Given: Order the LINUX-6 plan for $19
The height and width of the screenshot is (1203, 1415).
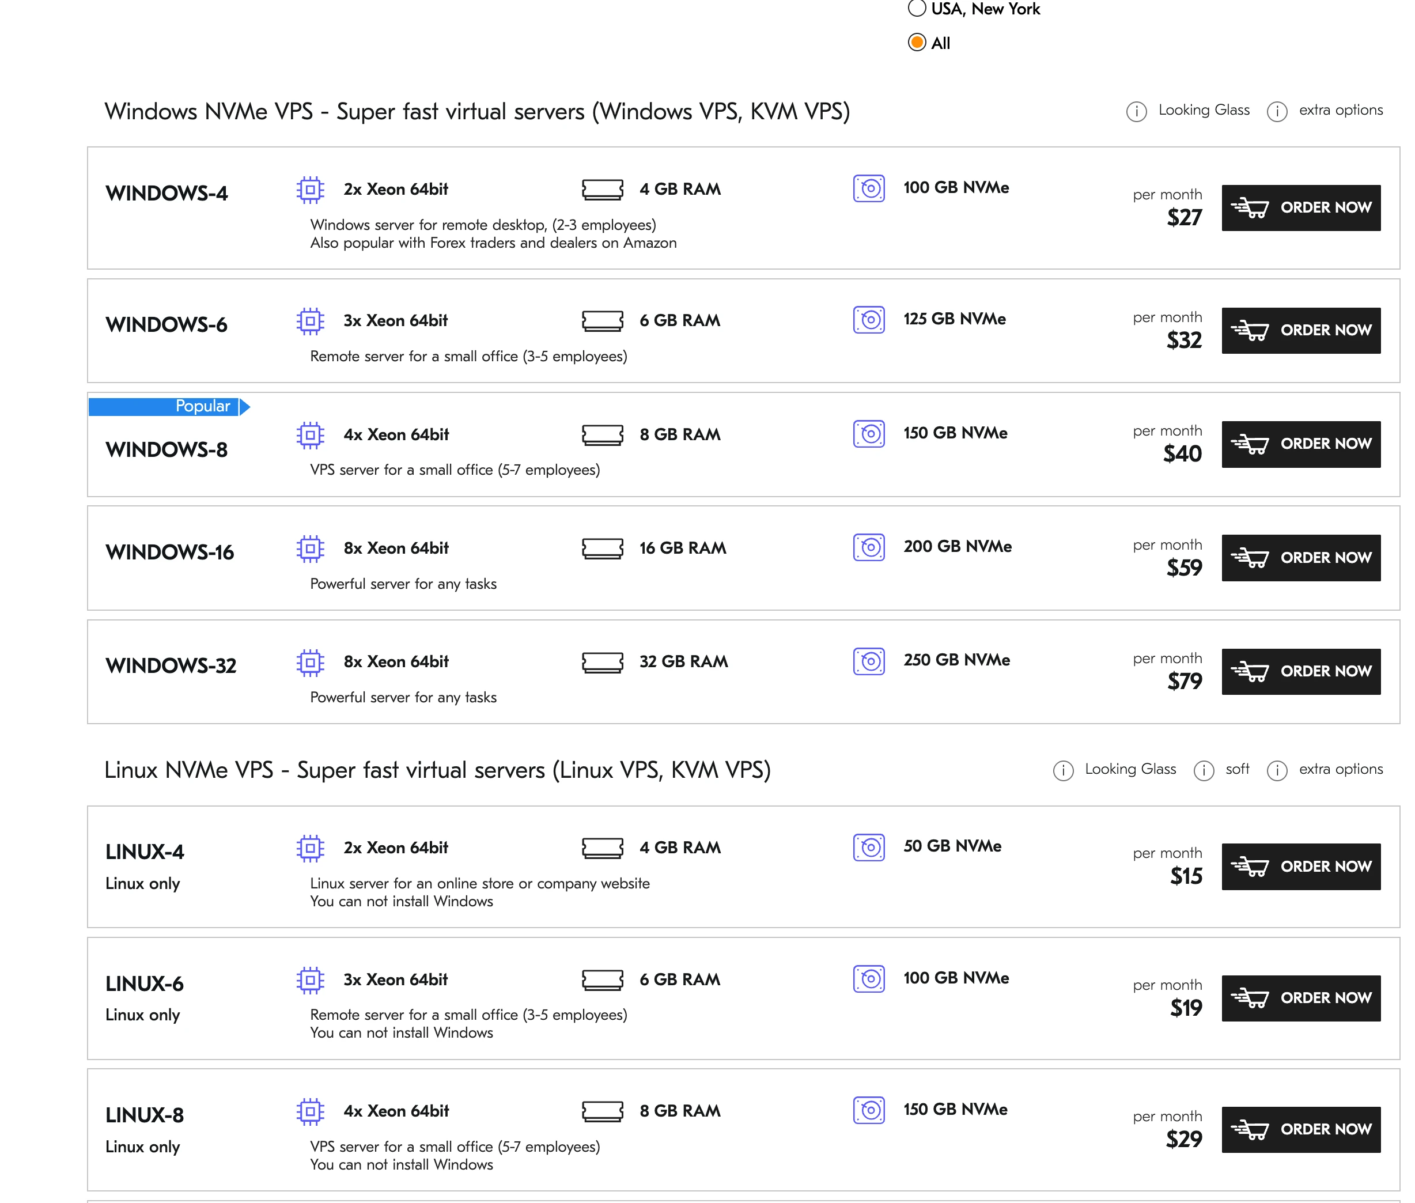Looking at the screenshot, I should click(1300, 998).
